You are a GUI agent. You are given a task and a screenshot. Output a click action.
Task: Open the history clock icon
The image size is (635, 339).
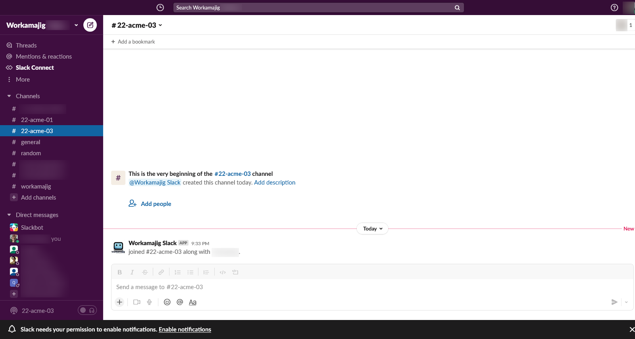(x=160, y=8)
